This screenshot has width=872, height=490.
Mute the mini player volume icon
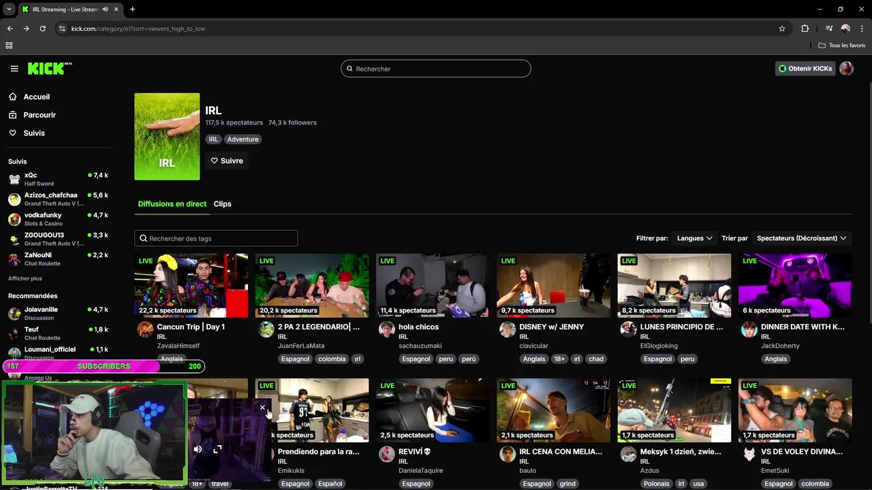pos(198,449)
